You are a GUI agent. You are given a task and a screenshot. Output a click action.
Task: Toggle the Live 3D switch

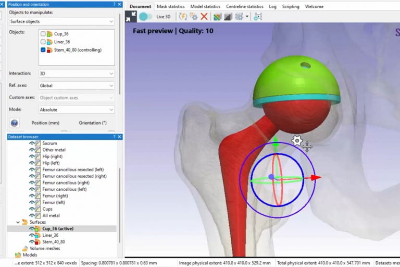(146, 17)
